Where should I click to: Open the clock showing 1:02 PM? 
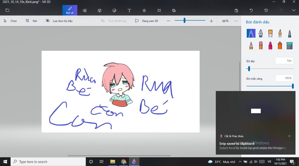(x=280, y=162)
